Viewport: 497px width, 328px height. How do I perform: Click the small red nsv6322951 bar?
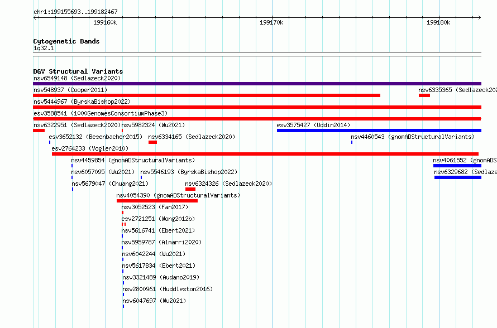(x=39, y=131)
